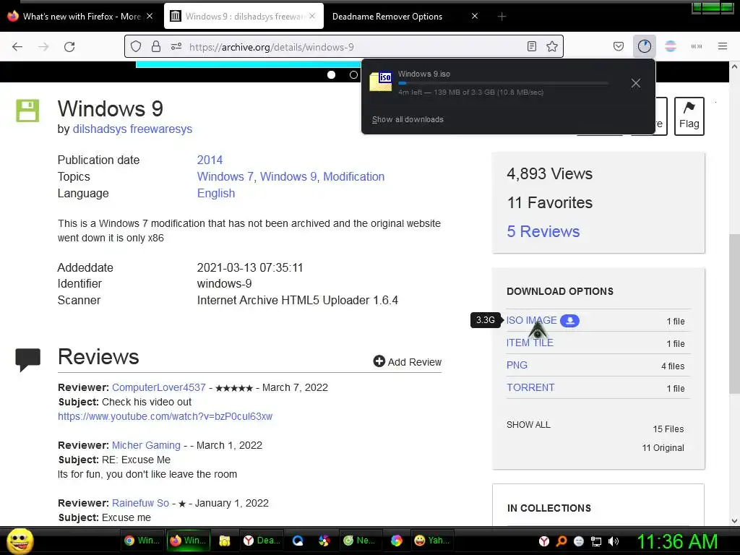Switch to Yahoo 'Yah...' taskbar window
The height and width of the screenshot is (555, 740).
431,541
